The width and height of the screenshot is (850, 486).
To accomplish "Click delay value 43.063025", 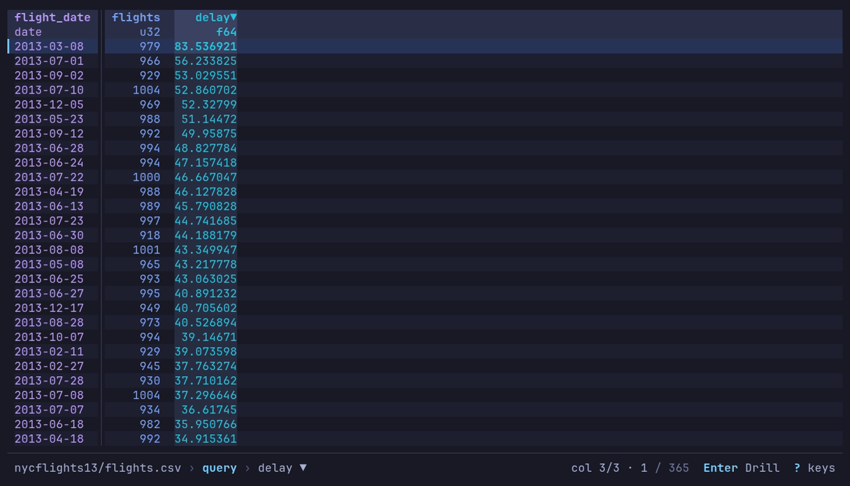I will pos(206,279).
